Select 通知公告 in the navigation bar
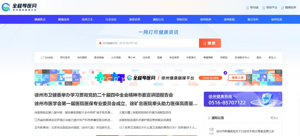 point(158,19)
